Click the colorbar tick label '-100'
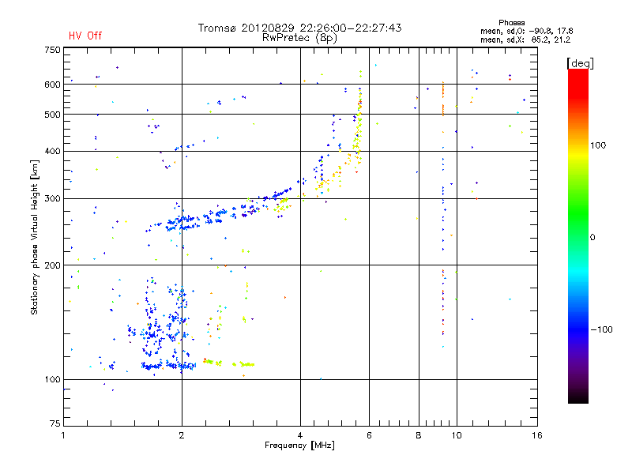Viewport: 632px width, 474px height. click(x=601, y=329)
